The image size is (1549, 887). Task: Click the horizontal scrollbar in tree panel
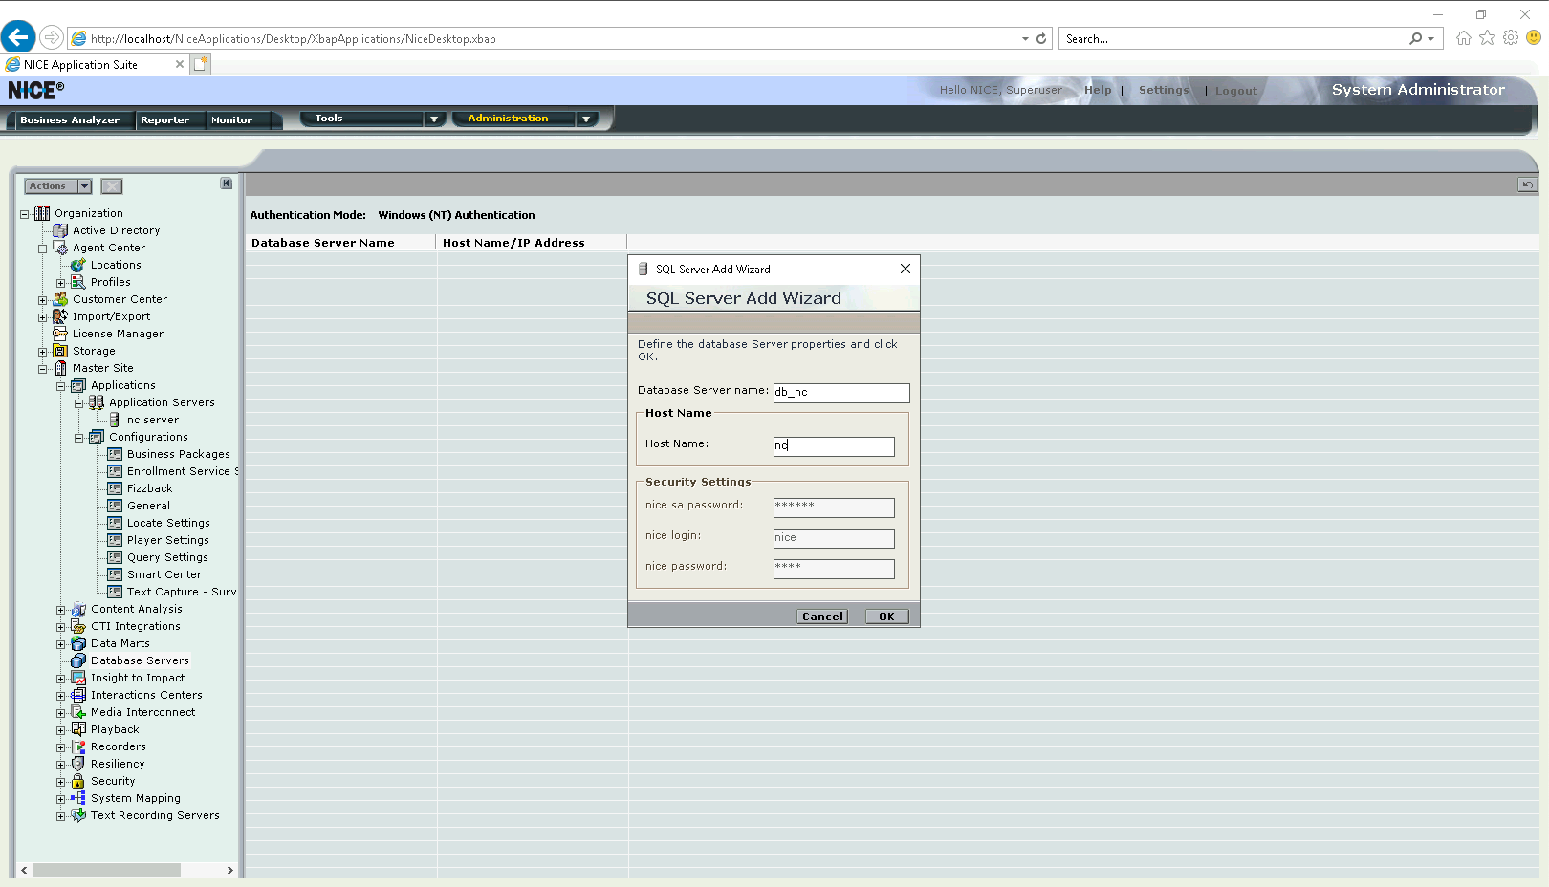point(106,870)
